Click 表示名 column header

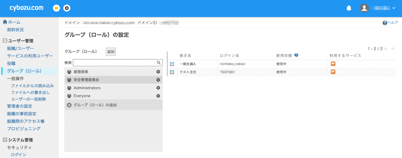pyautogui.click(x=185, y=56)
